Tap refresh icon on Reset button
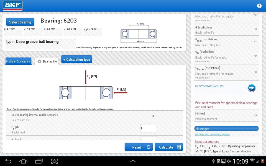The height and width of the screenshot is (166, 266). pos(149,147)
